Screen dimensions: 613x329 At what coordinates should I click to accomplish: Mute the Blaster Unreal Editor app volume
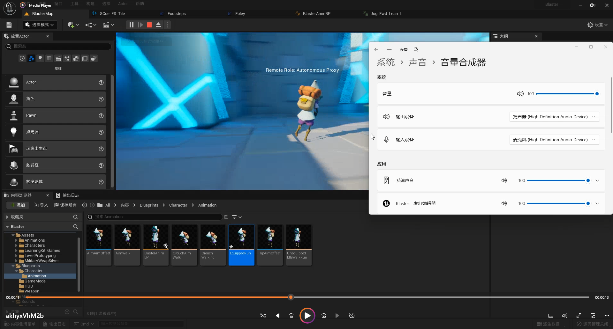504,203
